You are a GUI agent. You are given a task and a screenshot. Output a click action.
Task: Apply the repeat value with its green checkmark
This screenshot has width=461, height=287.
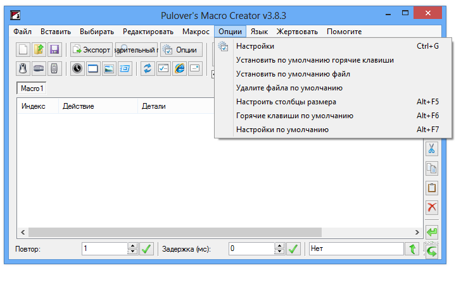[x=146, y=249]
